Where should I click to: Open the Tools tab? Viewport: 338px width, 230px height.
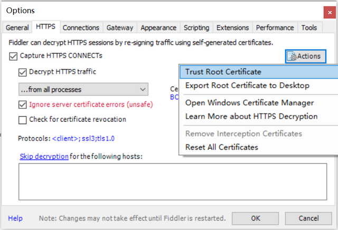pos(309,27)
